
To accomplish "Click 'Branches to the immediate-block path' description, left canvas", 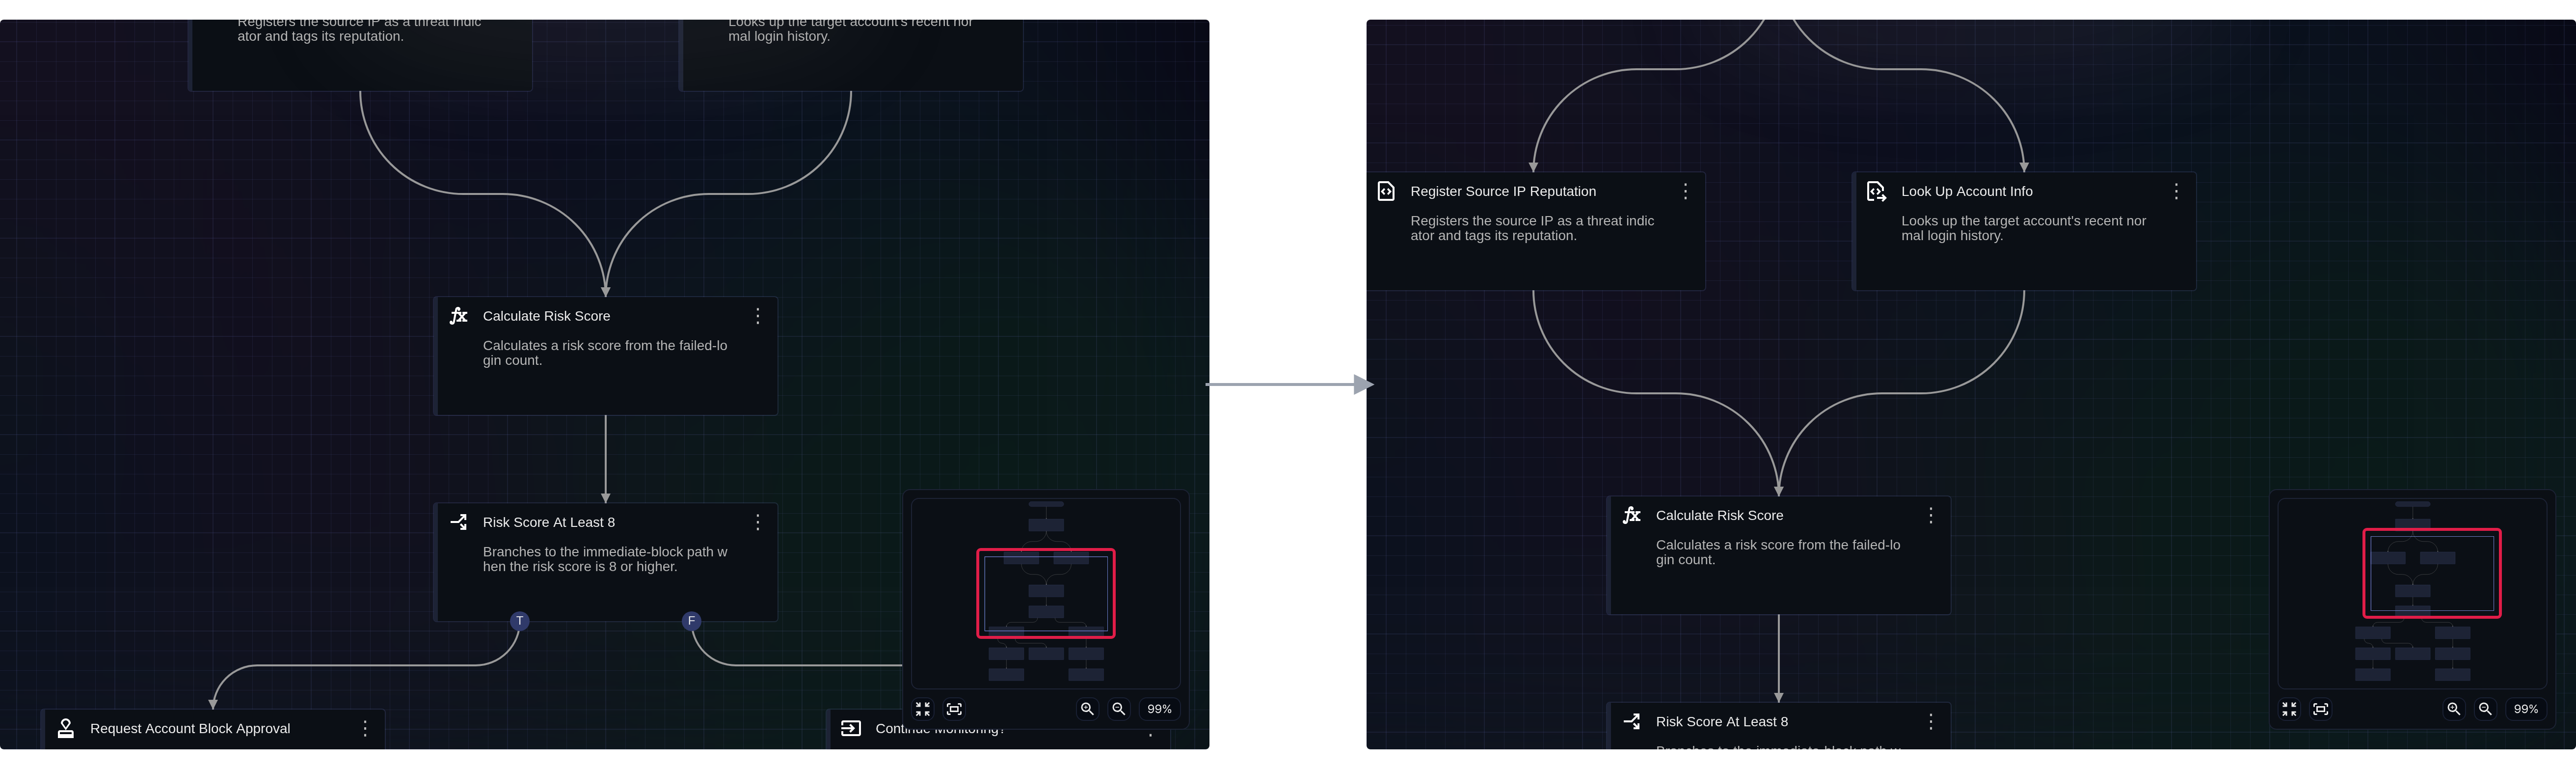I will (x=605, y=559).
